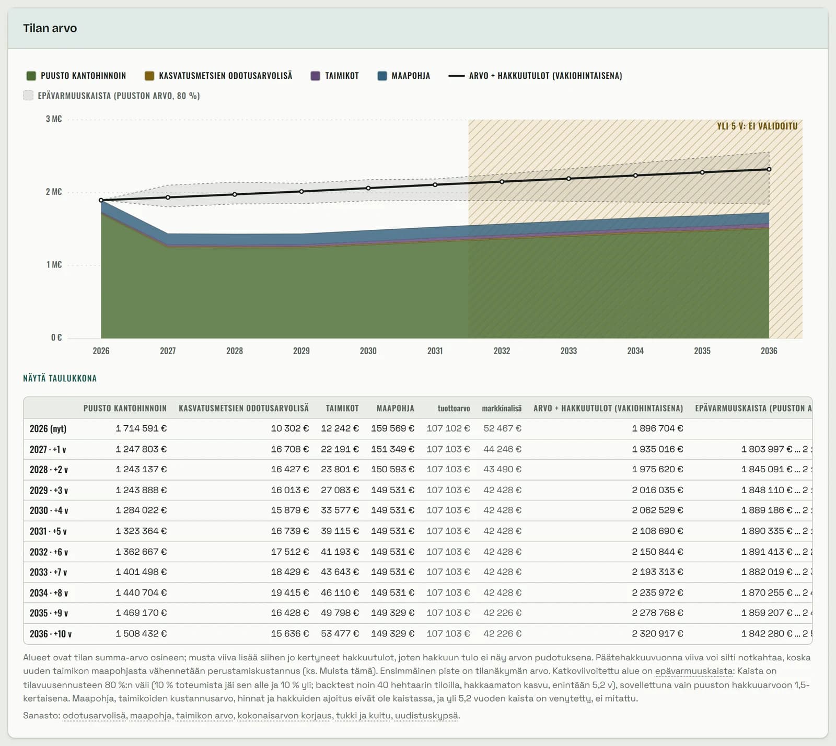Select the 2031 · +5 v row label
836x746 pixels.
tap(48, 531)
